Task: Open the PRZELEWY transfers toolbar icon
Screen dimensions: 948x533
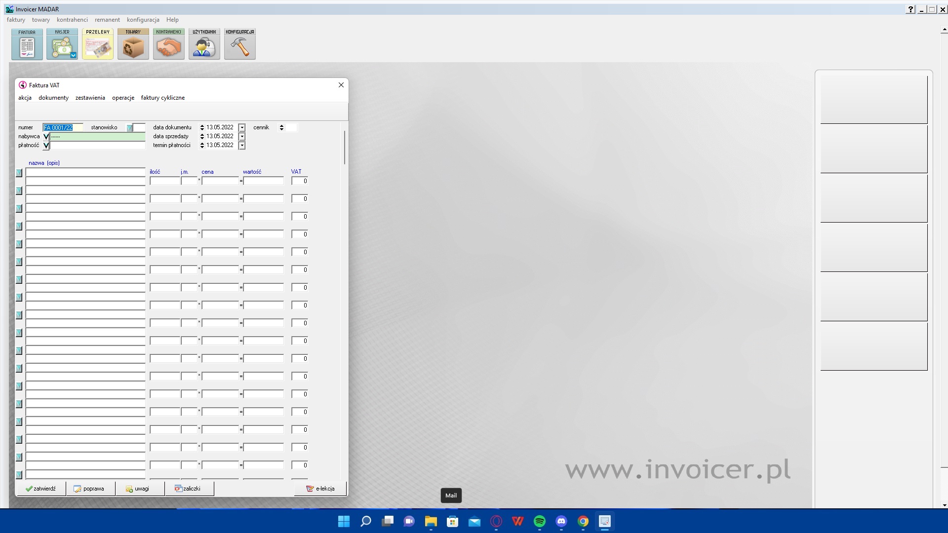Action: click(x=98, y=44)
